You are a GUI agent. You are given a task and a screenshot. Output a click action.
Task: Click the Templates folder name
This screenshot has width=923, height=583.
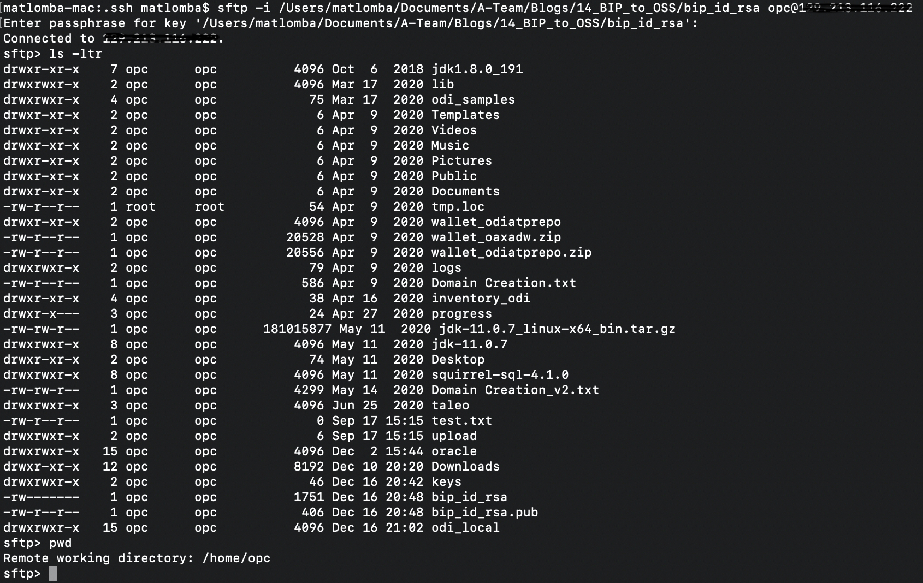tap(465, 115)
